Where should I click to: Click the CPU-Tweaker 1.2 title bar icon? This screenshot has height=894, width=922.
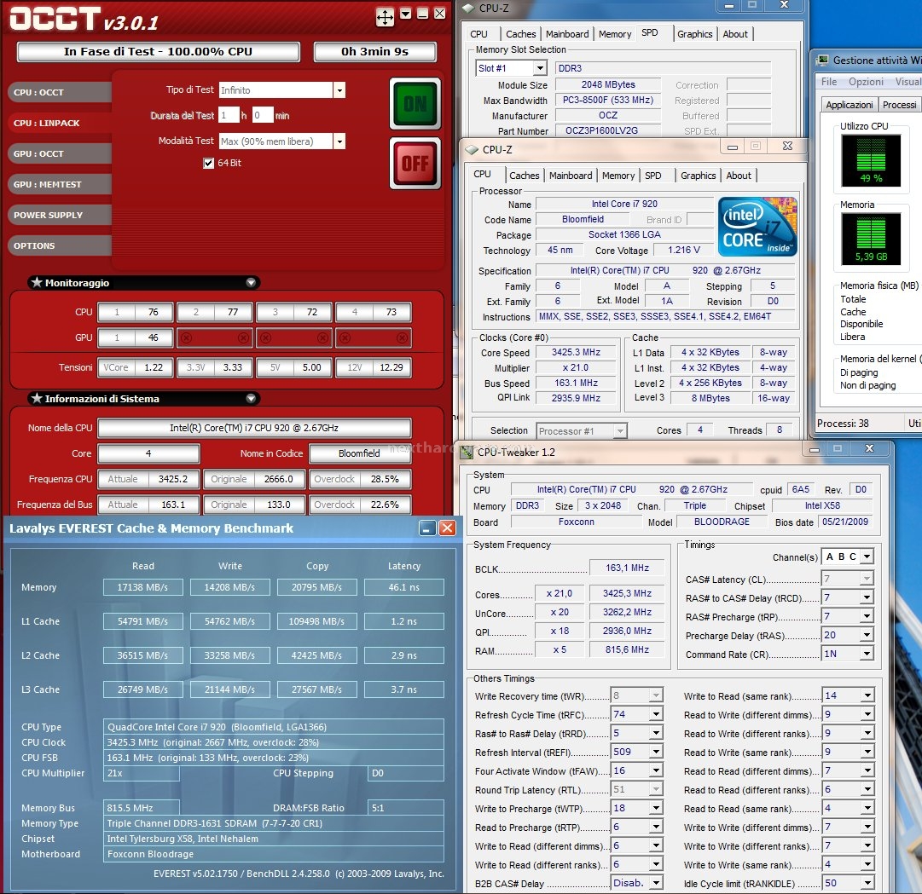click(x=467, y=452)
